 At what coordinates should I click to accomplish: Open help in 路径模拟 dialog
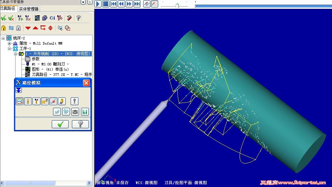[x=80, y=124]
